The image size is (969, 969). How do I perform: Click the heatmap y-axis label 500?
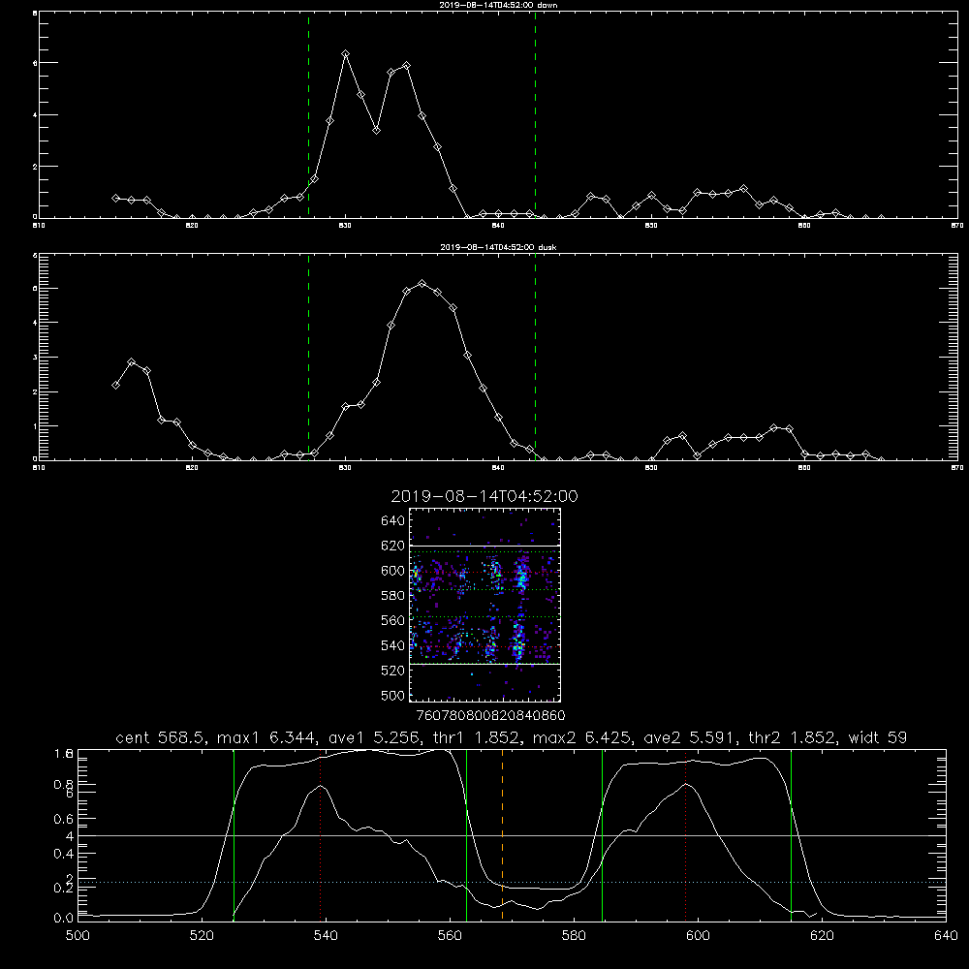pyautogui.click(x=393, y=695)
